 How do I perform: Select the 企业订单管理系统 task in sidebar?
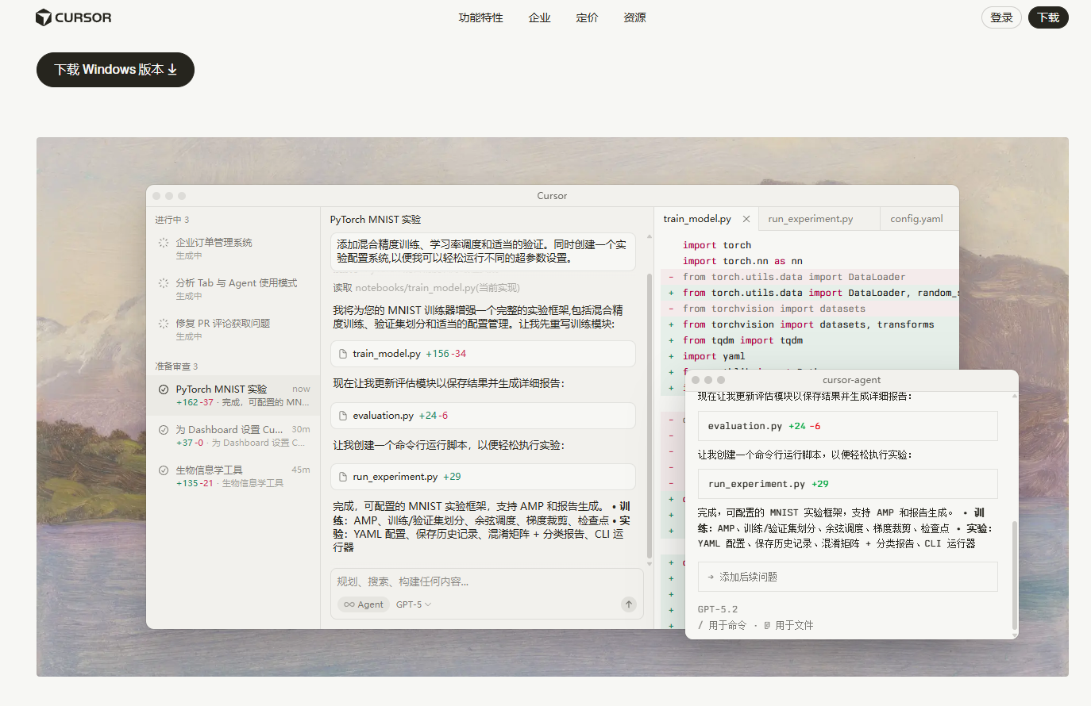point(233,248)
